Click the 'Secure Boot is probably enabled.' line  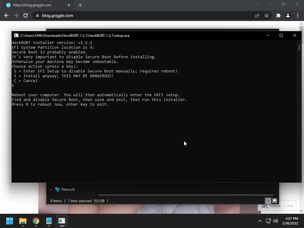pyautogui.click(x=50, y=52)
